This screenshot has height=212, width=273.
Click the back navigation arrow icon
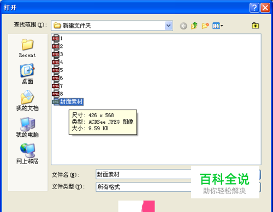point(183,26)
